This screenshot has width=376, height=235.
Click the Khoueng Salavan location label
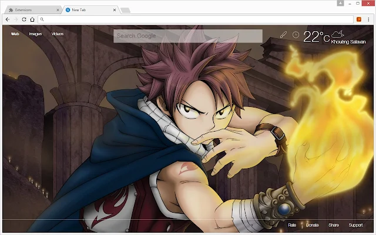pyautogui.click(x=348, y=42)
